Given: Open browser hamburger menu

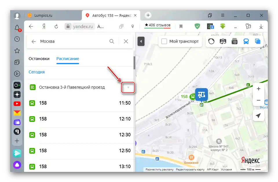Looking at the screenshot, I should [223, 15].
